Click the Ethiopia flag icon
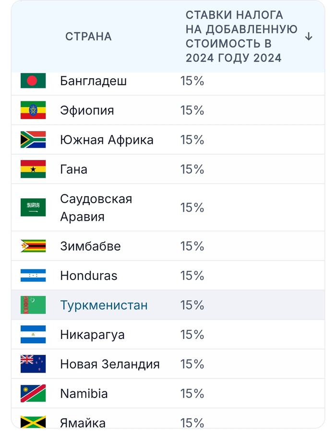This screenshot has height=434, width=336. click(x=33, y=110)
